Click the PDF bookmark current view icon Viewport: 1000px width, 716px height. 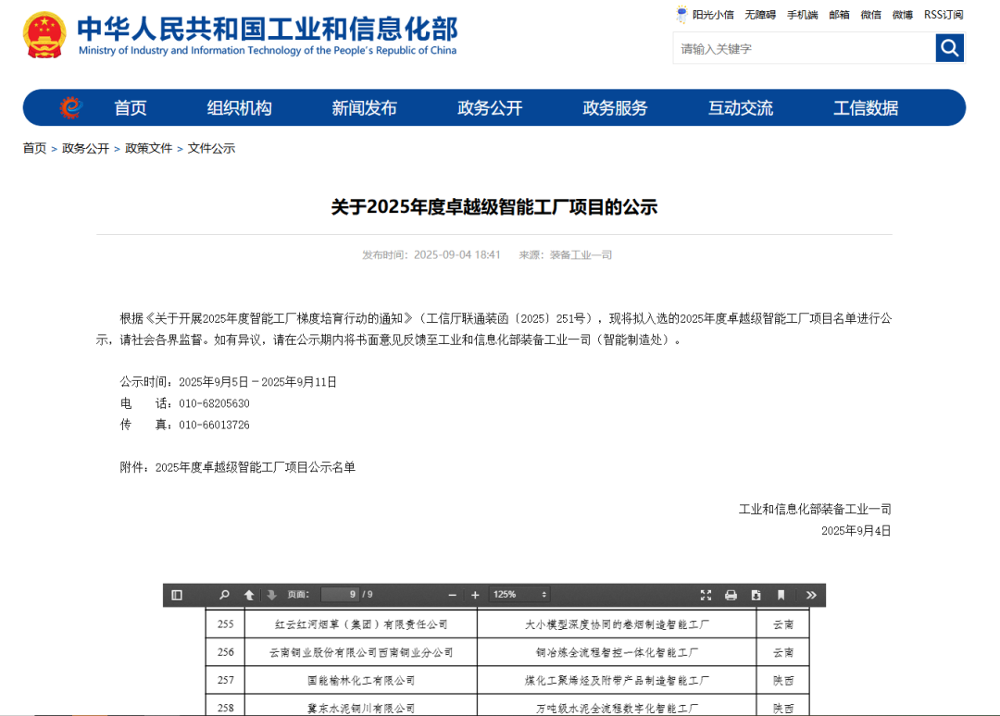click(x=781, y=595)
